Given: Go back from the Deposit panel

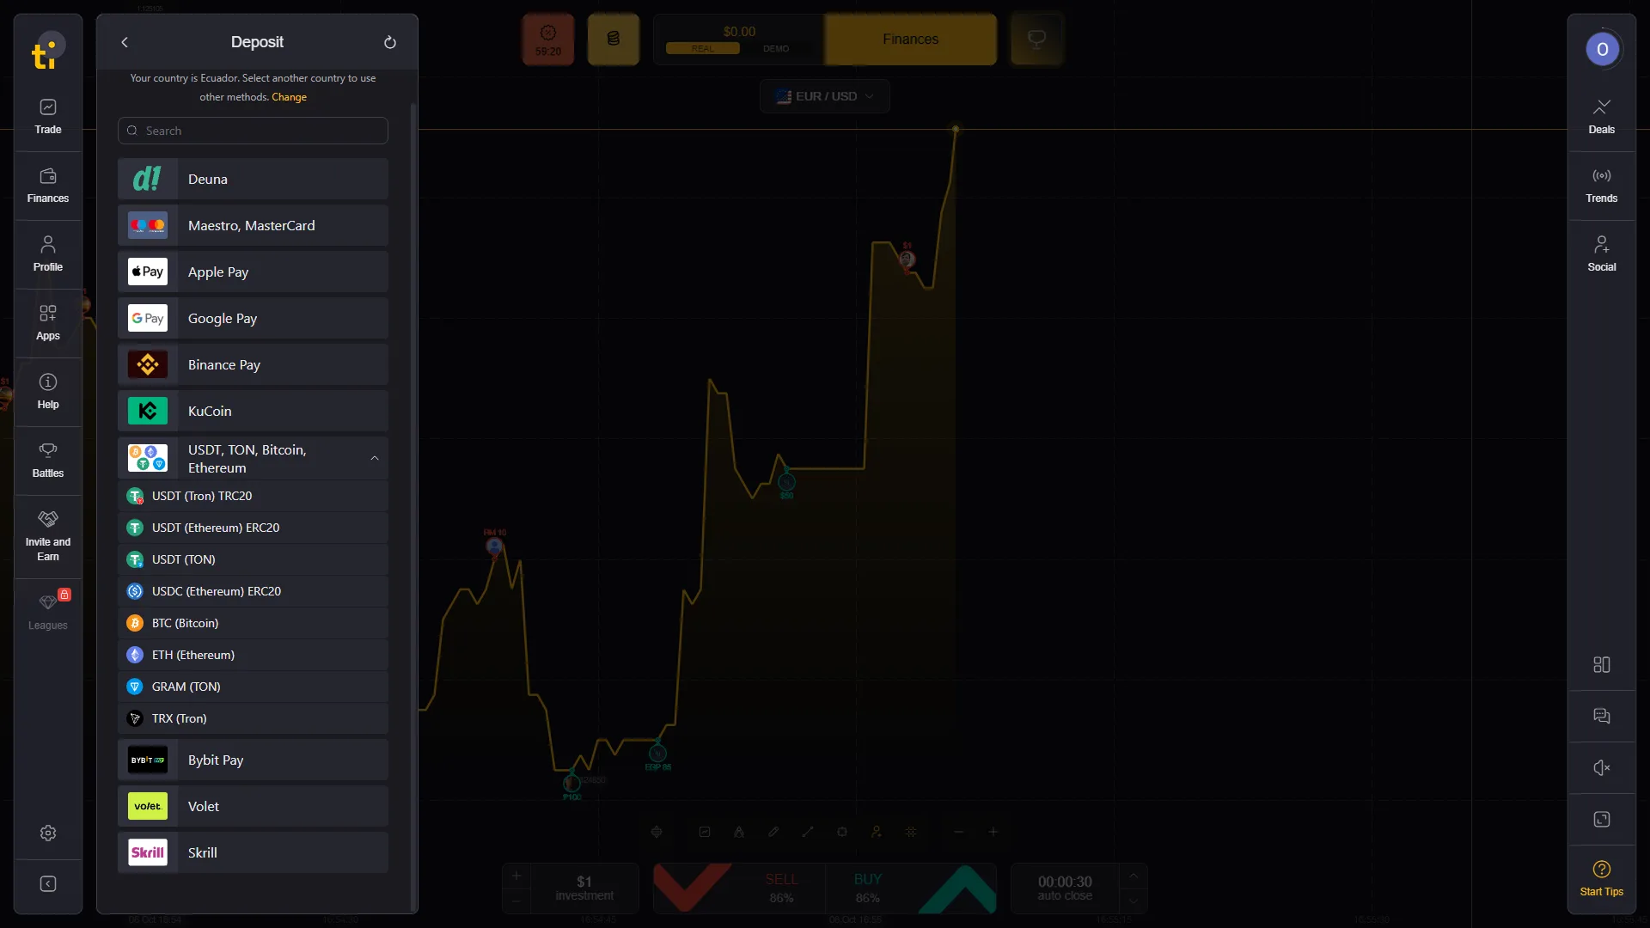Looking at the screenshot, I should (x=125, y=42).
